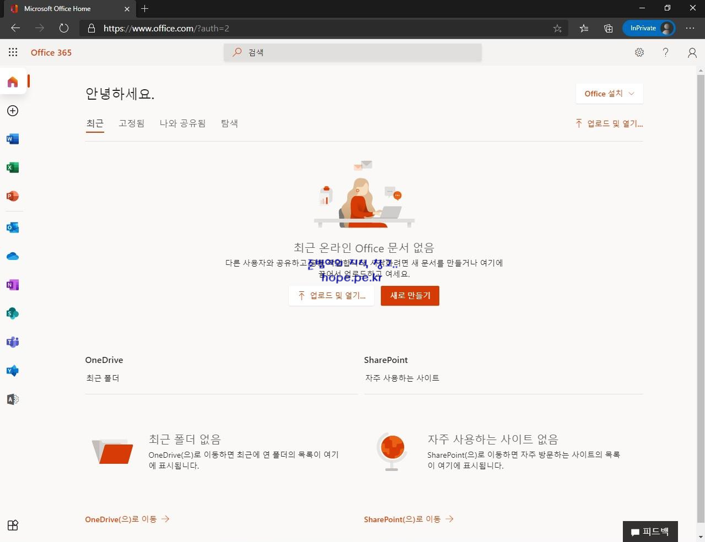
Task: Select the 최근 tab
Action: point(95,123)
